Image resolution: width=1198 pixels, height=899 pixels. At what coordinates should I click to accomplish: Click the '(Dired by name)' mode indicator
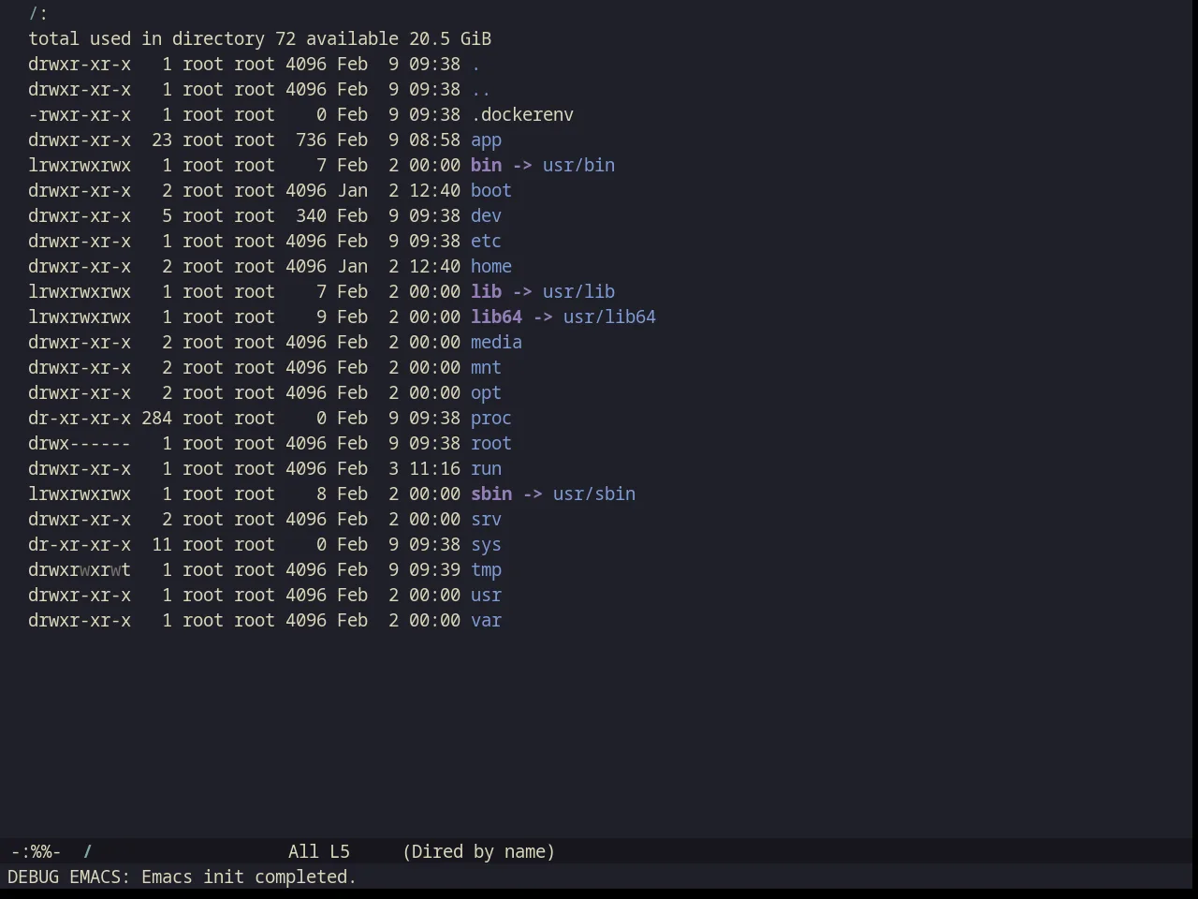[x=478, y=852]
